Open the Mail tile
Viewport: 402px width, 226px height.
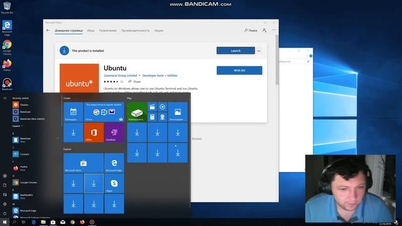coord(104,112)
